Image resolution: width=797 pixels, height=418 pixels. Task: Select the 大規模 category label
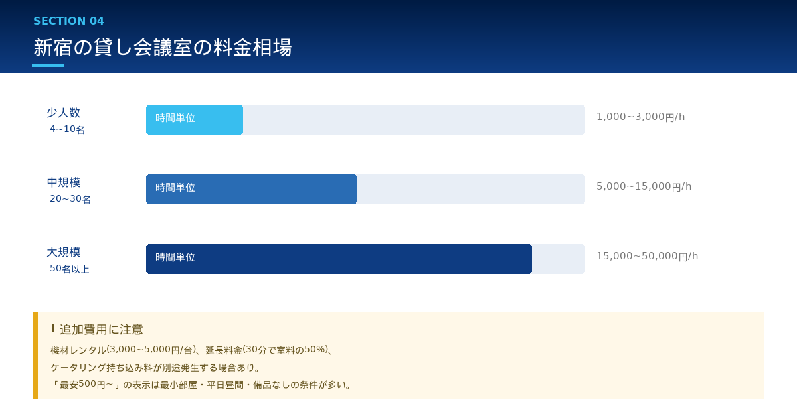coord(63,252)
